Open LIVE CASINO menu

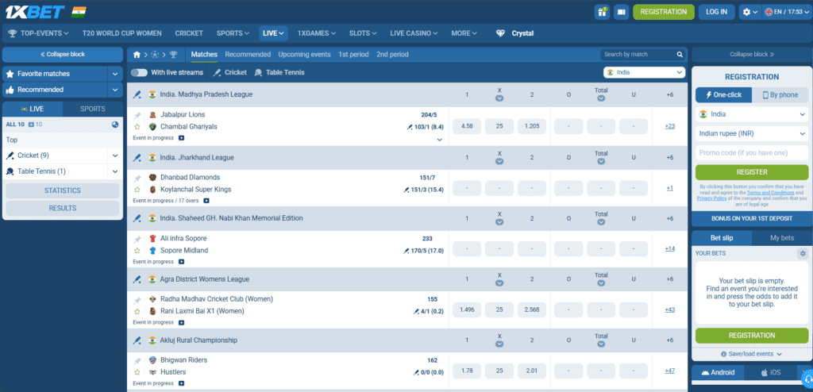414,33
